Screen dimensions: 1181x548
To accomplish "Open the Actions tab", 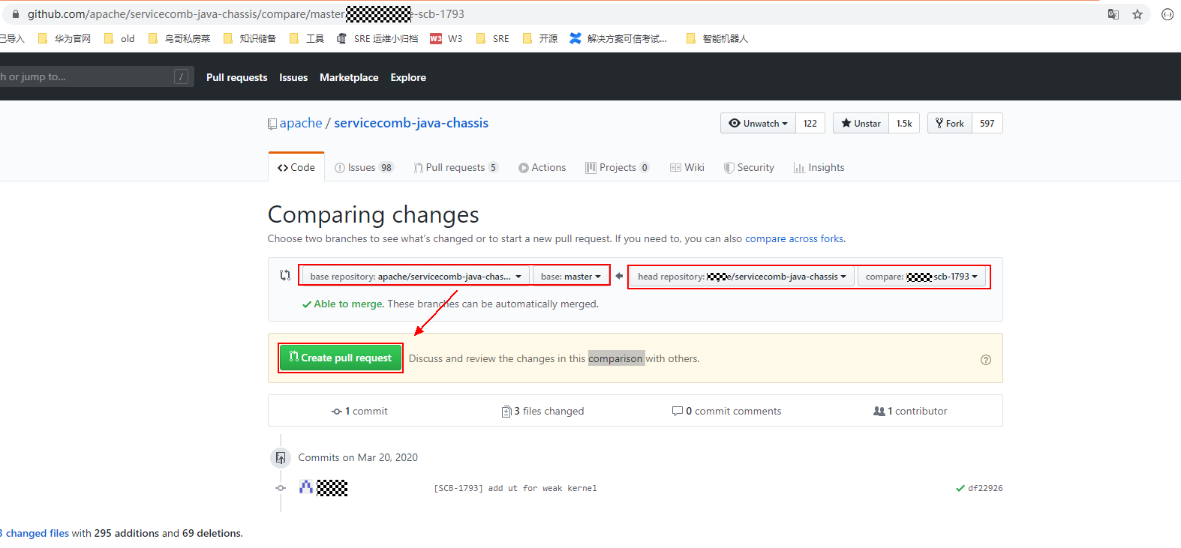I will [542, 167].
